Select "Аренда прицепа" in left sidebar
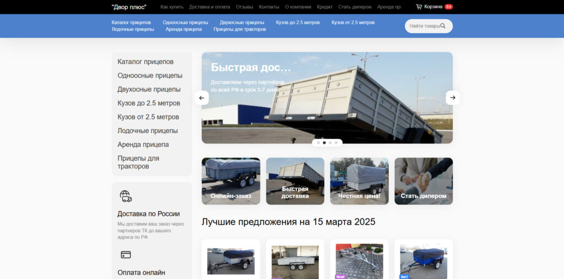This screenshot has height=279, width=564. tap(143, 145)
